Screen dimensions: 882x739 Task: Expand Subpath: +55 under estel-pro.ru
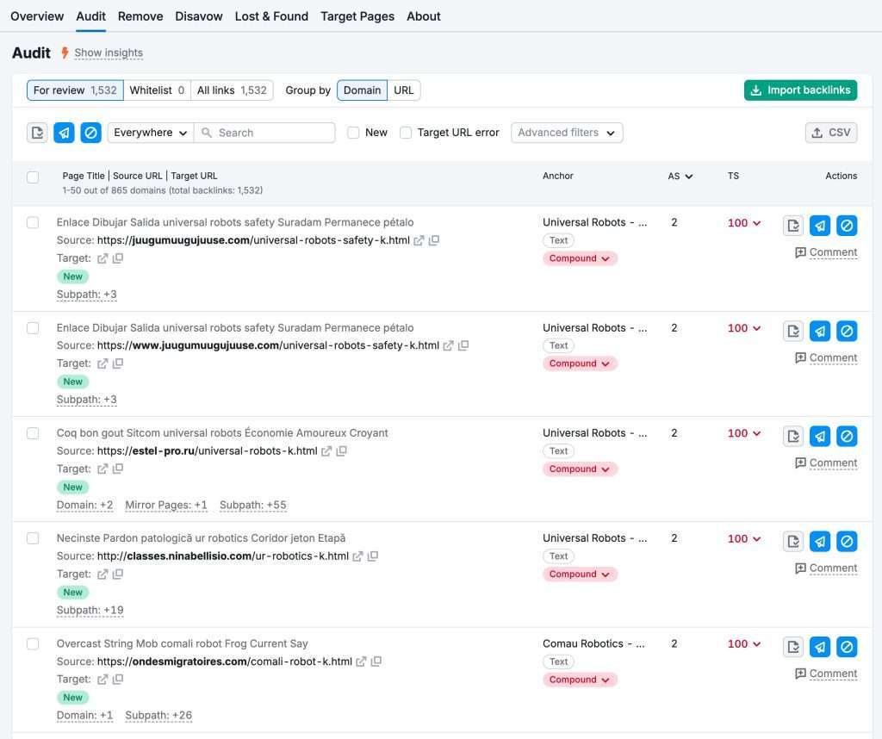point(252,505)
